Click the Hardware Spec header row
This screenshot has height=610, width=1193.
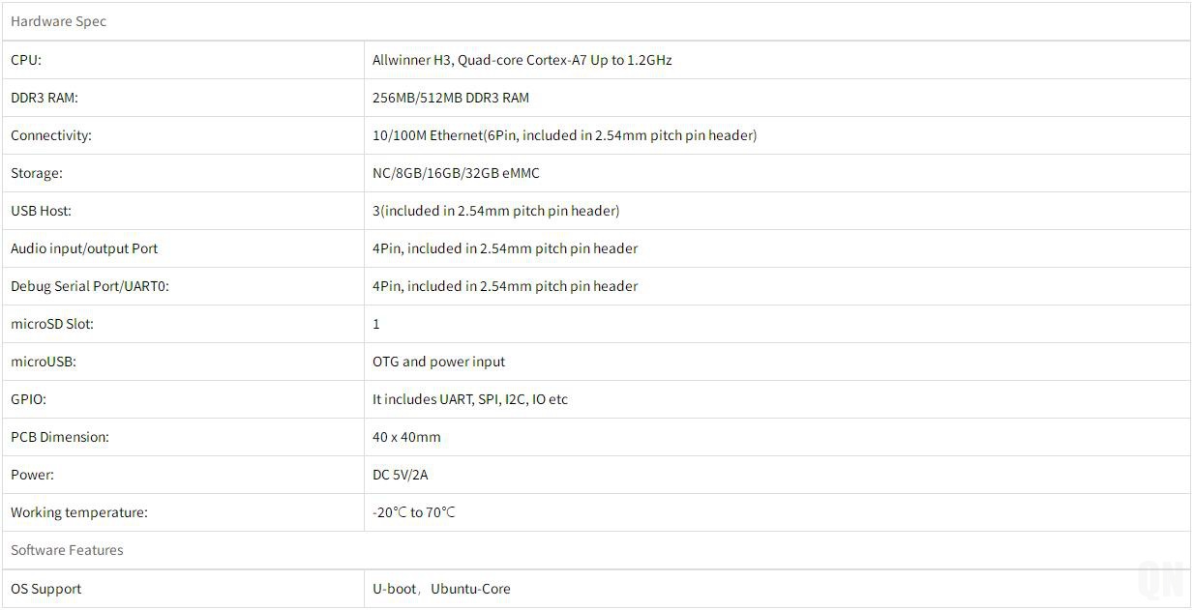[58, 21]
